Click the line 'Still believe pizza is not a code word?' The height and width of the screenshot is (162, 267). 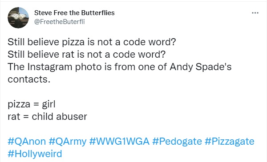click(92, 42)
